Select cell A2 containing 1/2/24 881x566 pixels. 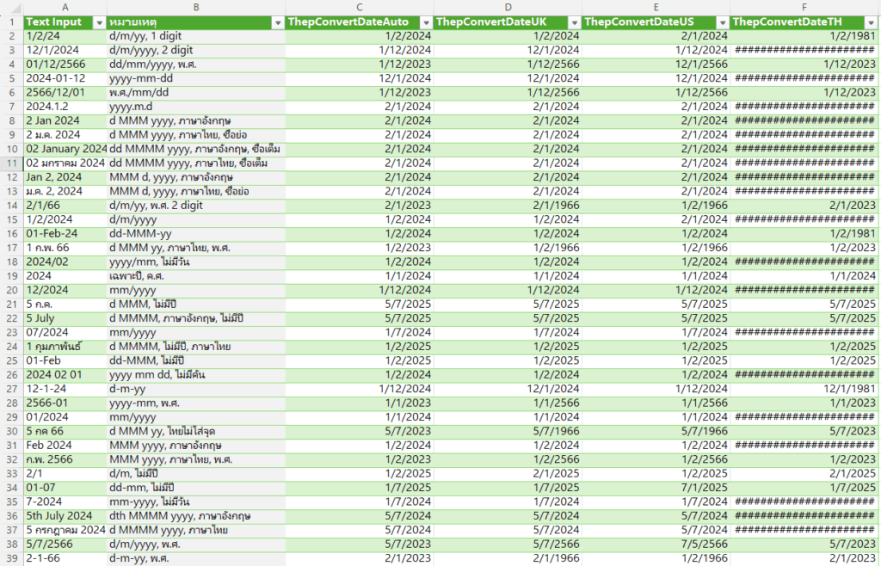65,36
